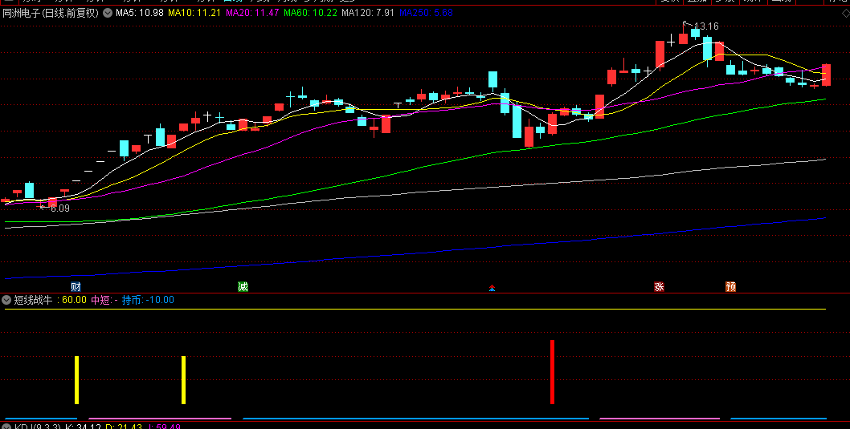Select the MA10: 11.21 indicator label
Screen dimensions: 850x429
point(194,13)
